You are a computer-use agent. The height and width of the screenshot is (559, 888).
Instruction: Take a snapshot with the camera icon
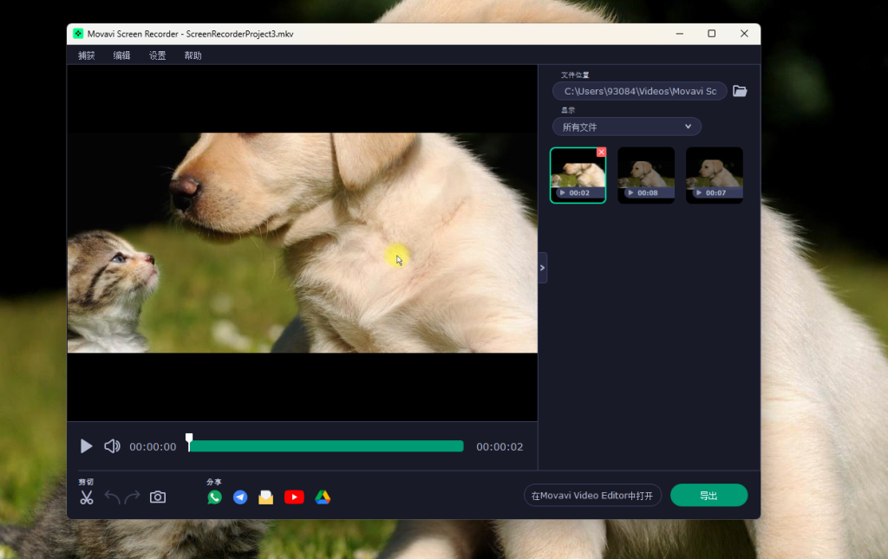[157, 497]
